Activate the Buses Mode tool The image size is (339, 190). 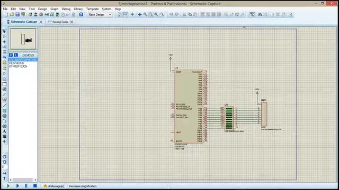tap(4, 57)
